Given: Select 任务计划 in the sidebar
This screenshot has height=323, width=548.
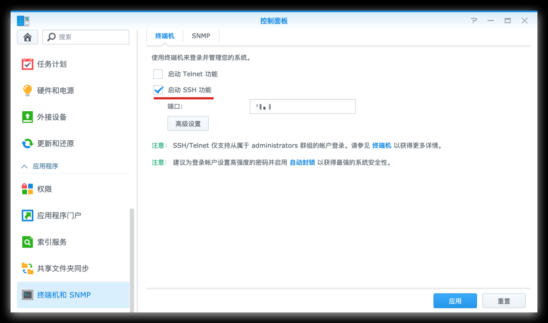Looking at the screenshot, I should tap(73, 64).
